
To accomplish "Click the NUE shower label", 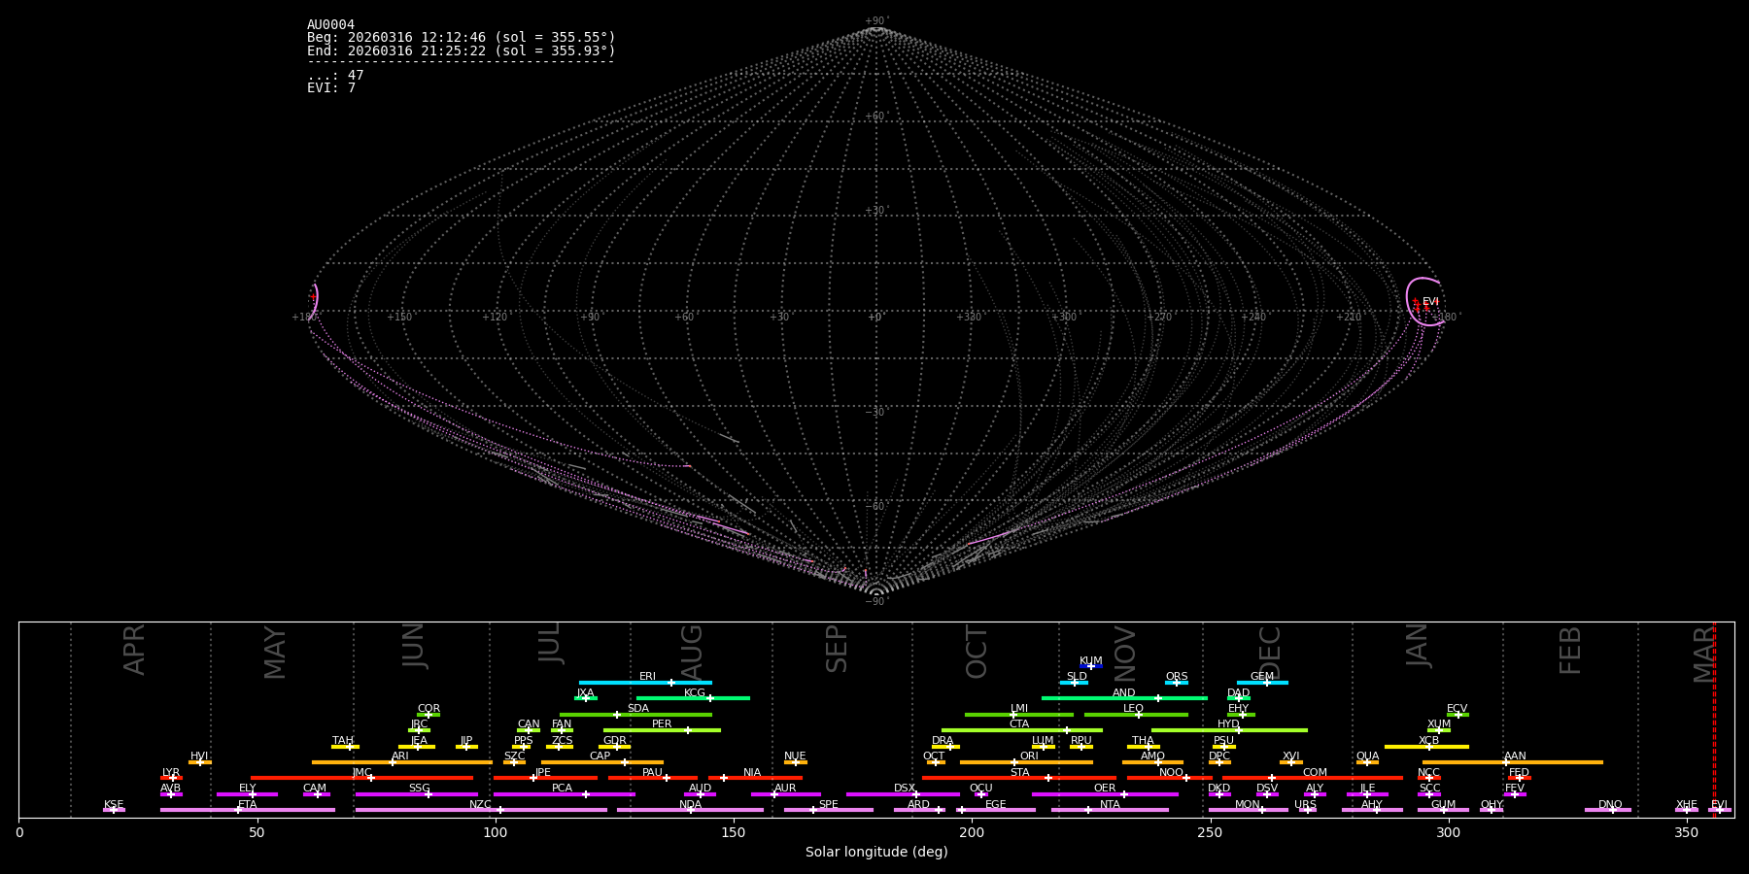I will 795,756.
